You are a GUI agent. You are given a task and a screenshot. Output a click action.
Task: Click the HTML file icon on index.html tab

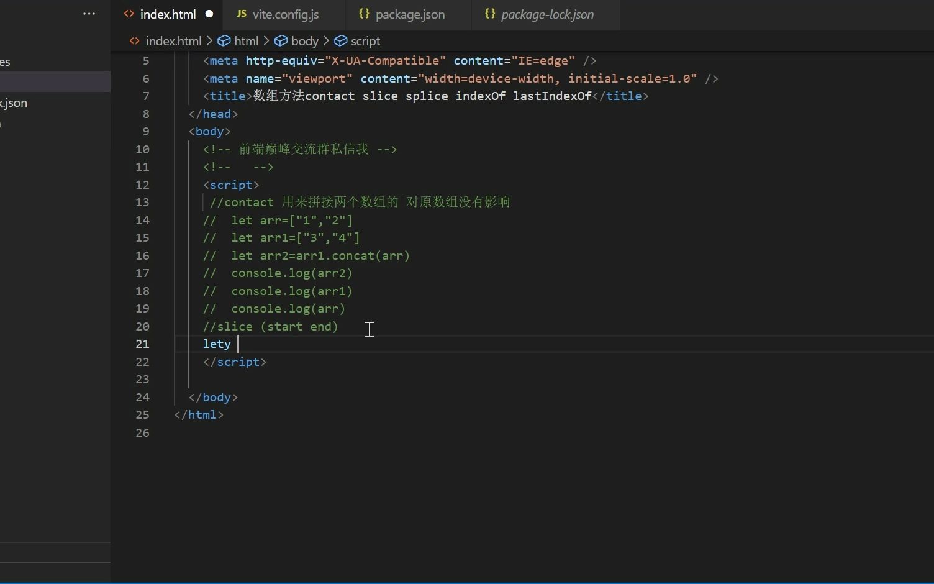[129, 14]
